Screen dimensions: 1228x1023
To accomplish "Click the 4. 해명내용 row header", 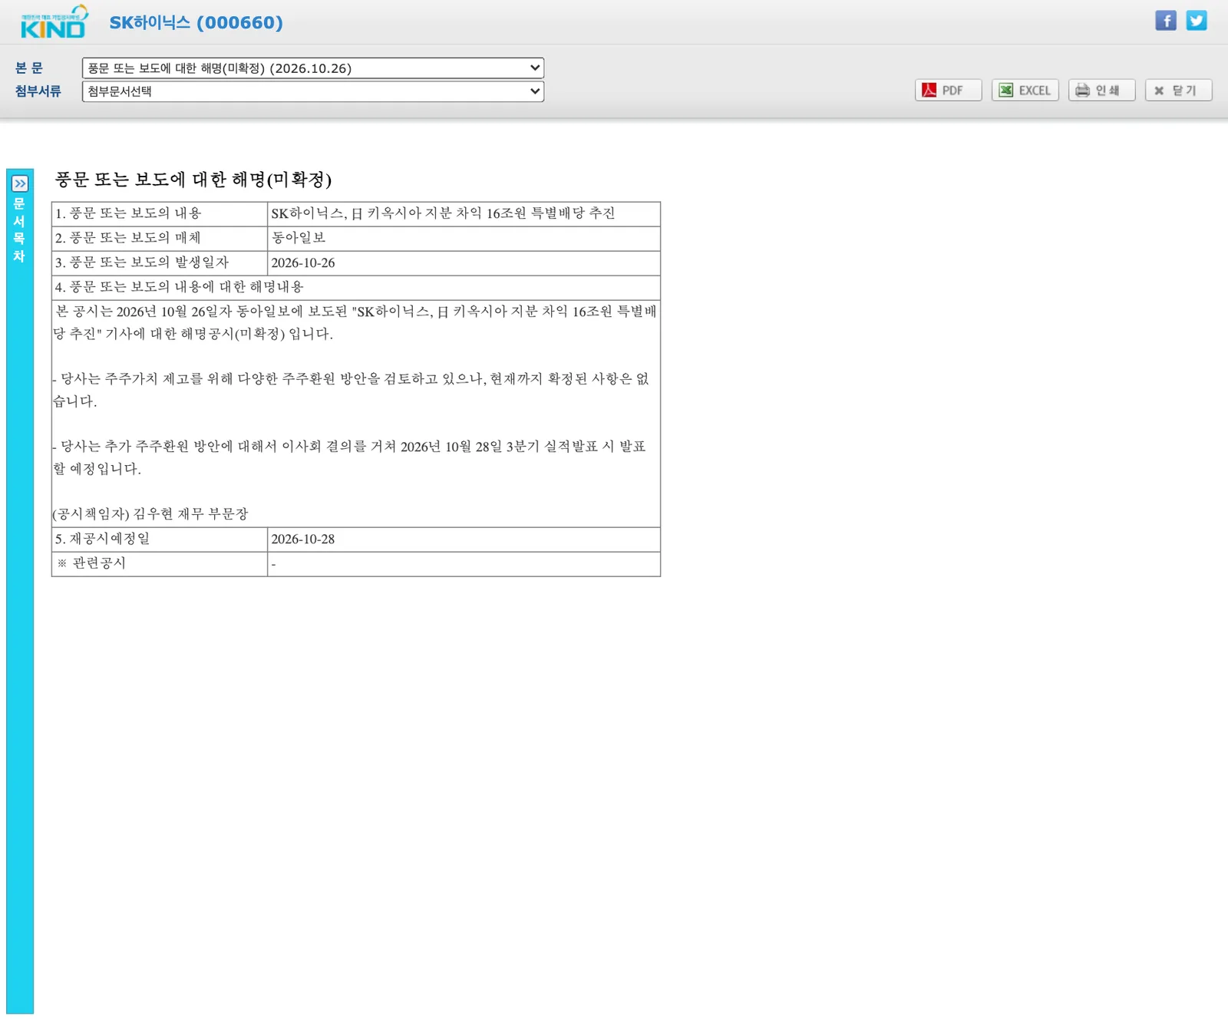I will click(356, 287).
